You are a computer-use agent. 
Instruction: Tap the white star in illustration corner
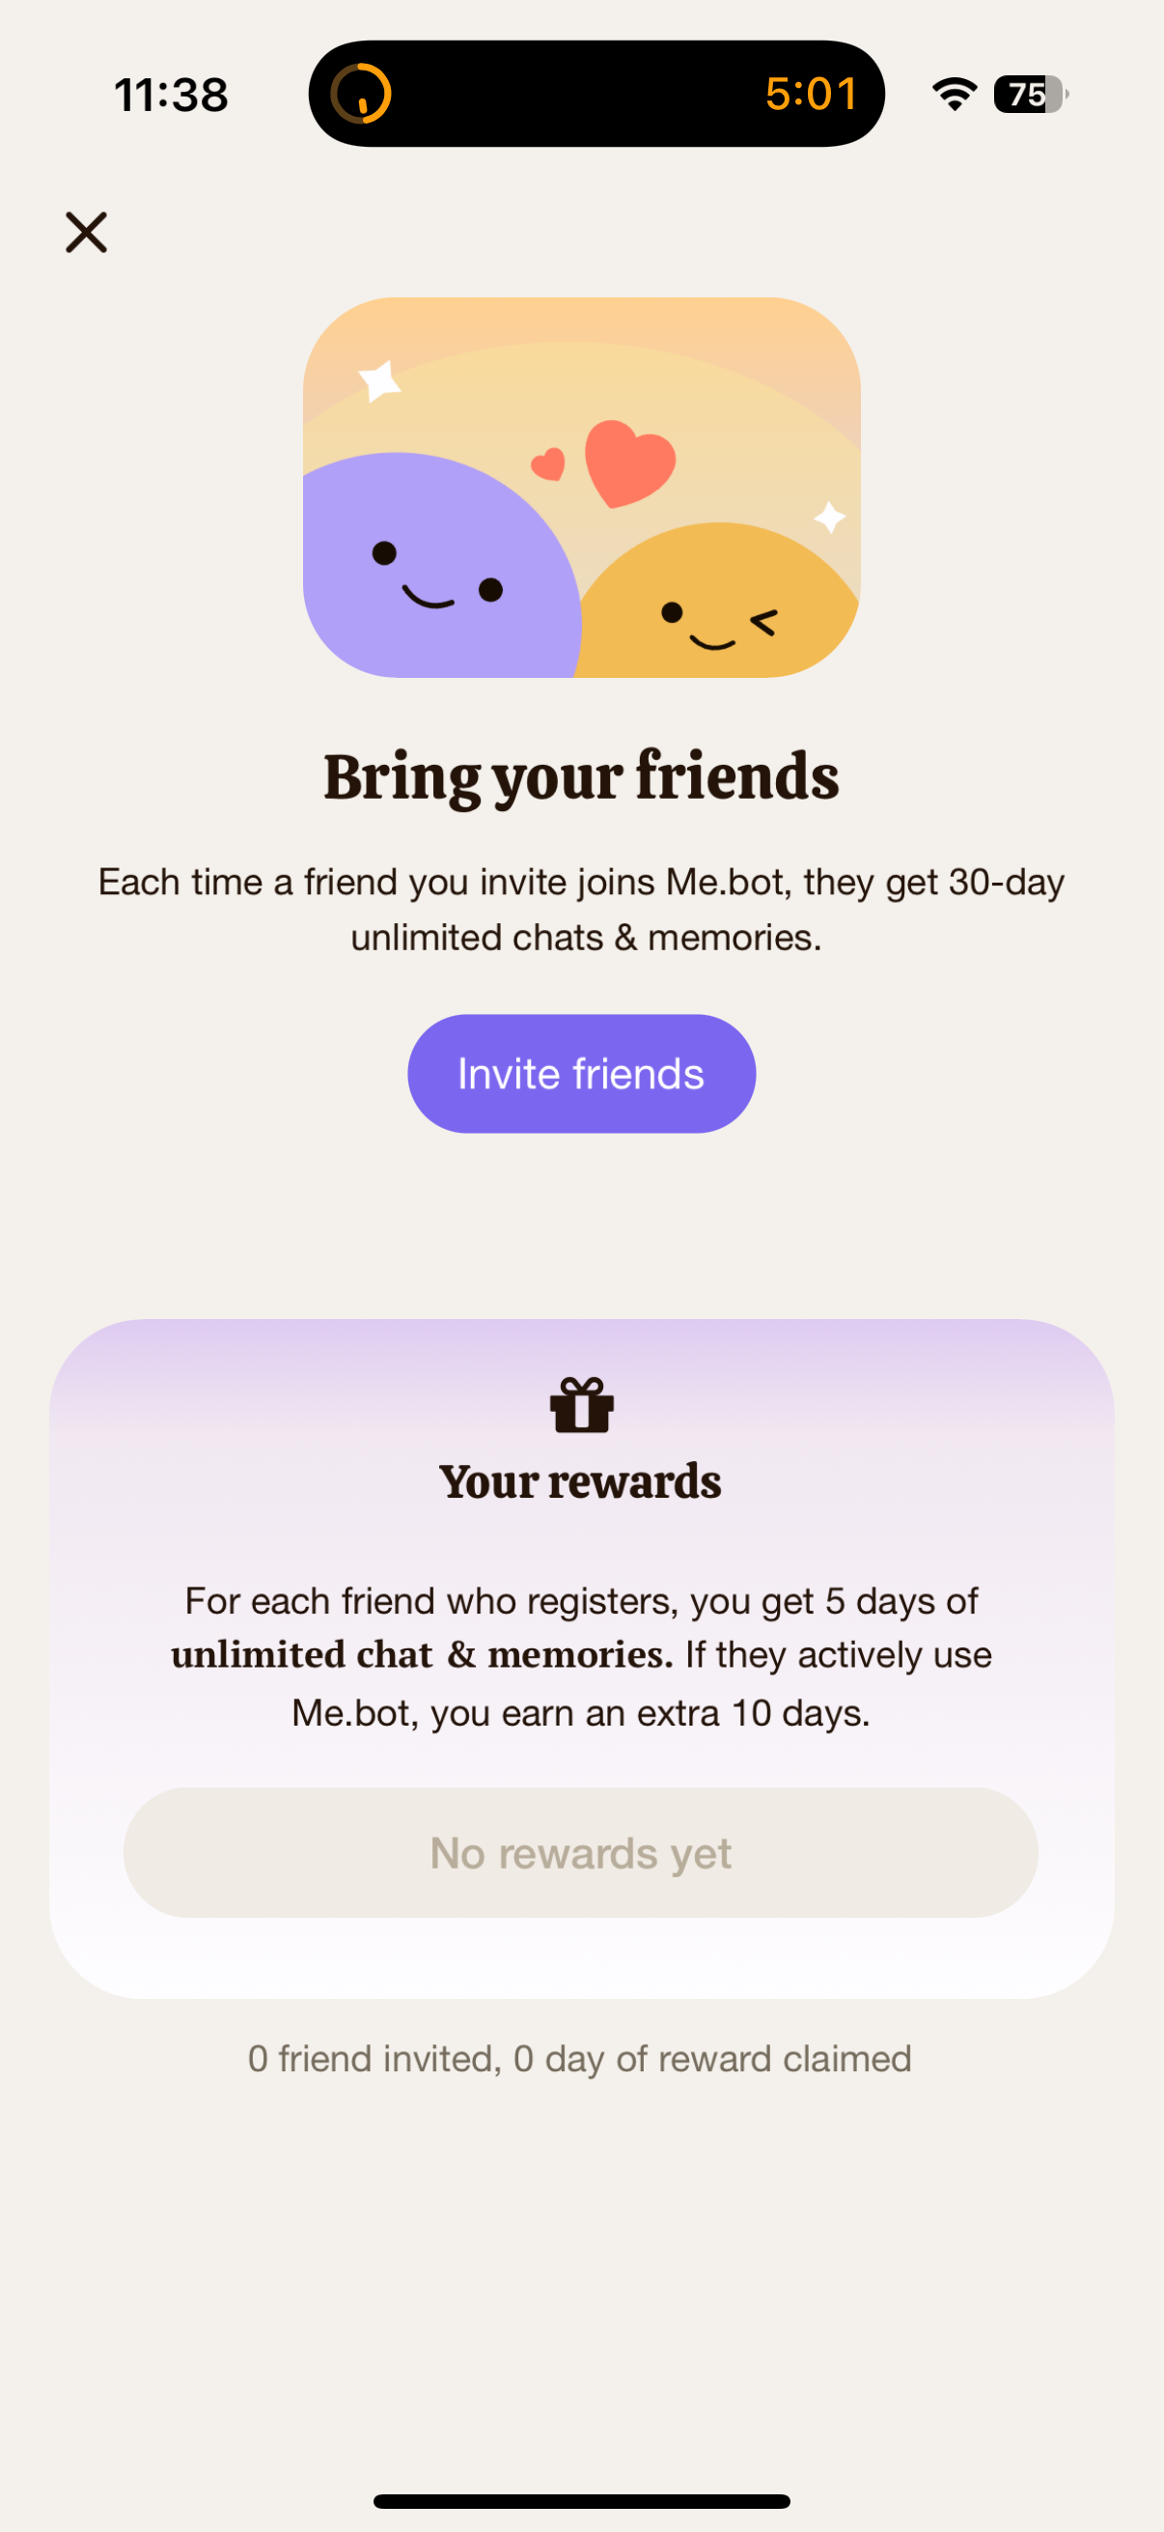pyautogui.click(x=379, y=380)
